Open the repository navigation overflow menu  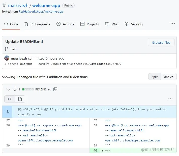[172, 24]
